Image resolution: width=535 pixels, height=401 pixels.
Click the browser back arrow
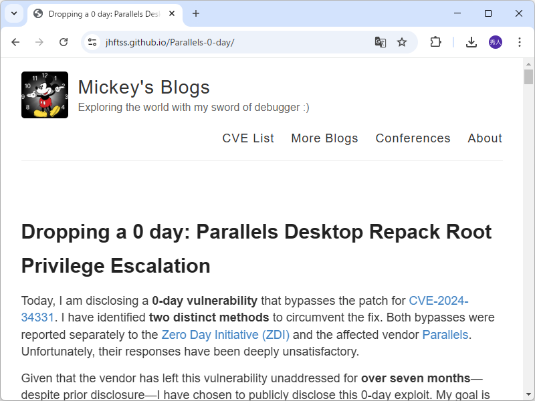[x=15, y=42]
